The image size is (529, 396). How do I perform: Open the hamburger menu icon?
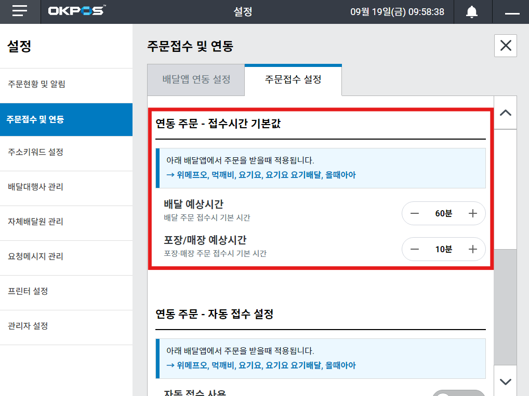click(20, 11)
